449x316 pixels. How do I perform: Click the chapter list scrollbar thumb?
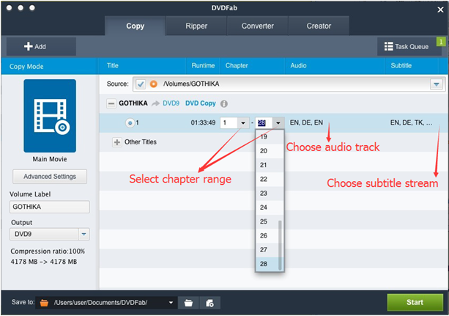click(280, 245)
